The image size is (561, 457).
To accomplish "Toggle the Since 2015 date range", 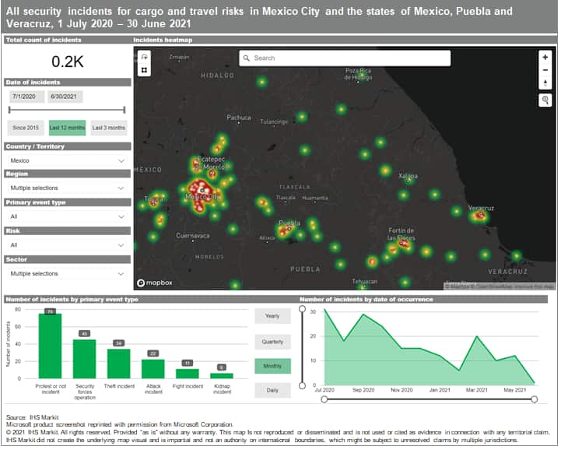I will click(26, 128).
